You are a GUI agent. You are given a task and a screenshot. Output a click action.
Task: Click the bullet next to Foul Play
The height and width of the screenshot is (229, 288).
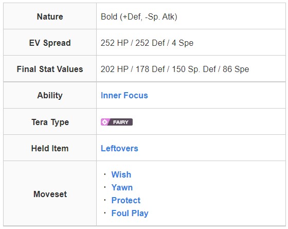point(105,213)
